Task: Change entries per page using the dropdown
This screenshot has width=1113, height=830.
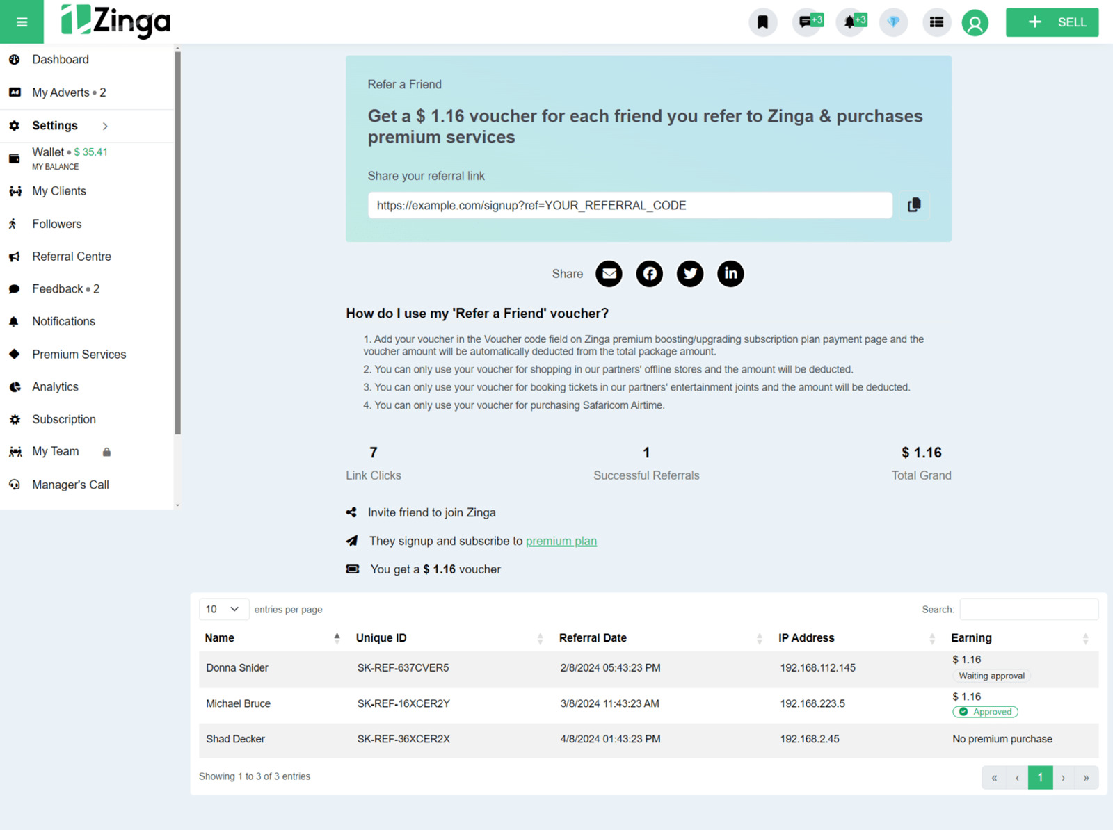Action: pos(223,609)
